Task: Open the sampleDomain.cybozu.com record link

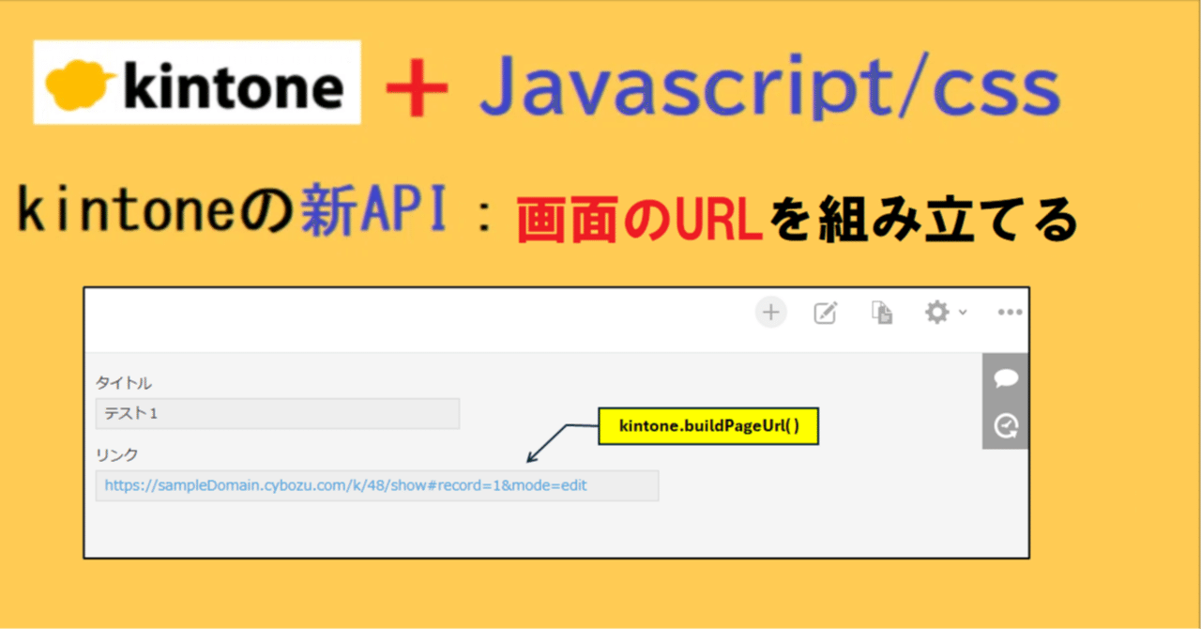Action: (x=345, y=485)
